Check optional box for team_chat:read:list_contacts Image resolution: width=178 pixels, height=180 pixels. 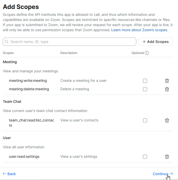tap(145, 120)
